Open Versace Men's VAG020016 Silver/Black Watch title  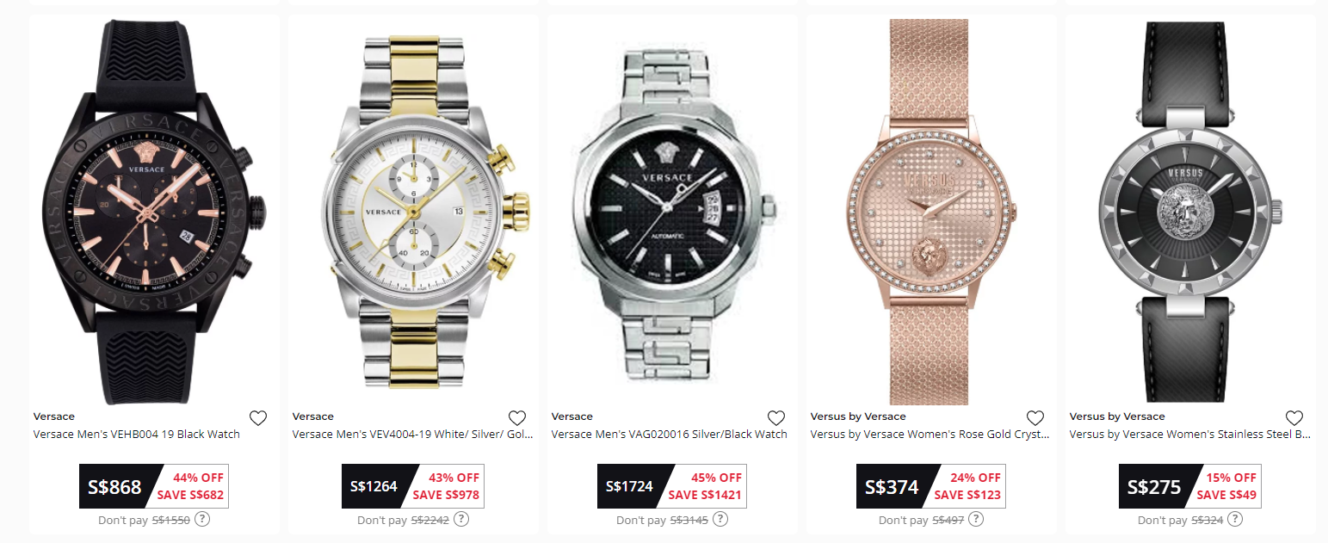tap(670, 435)
